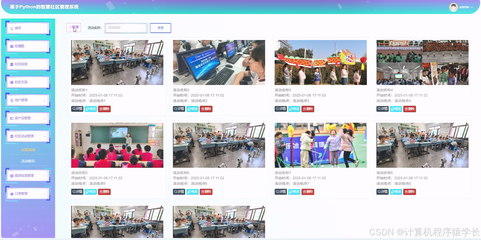View 详情 for 活动名称6
The image size is (481, 240).
coord(179,192)
